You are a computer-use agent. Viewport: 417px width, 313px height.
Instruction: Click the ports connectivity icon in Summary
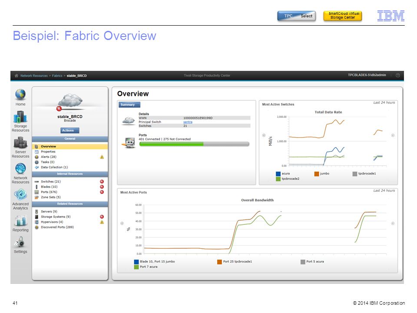pos(129,143)
